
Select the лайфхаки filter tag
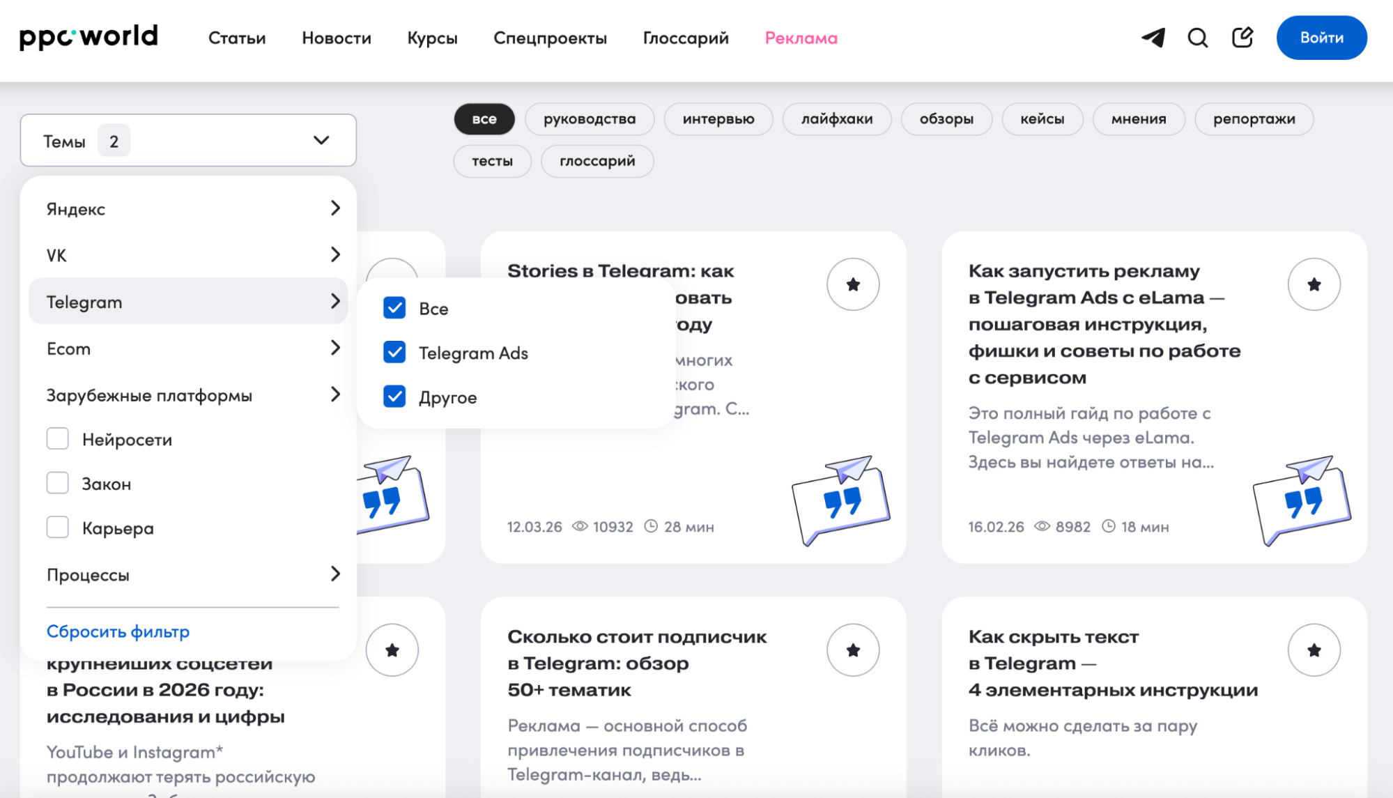pos(837,119)
